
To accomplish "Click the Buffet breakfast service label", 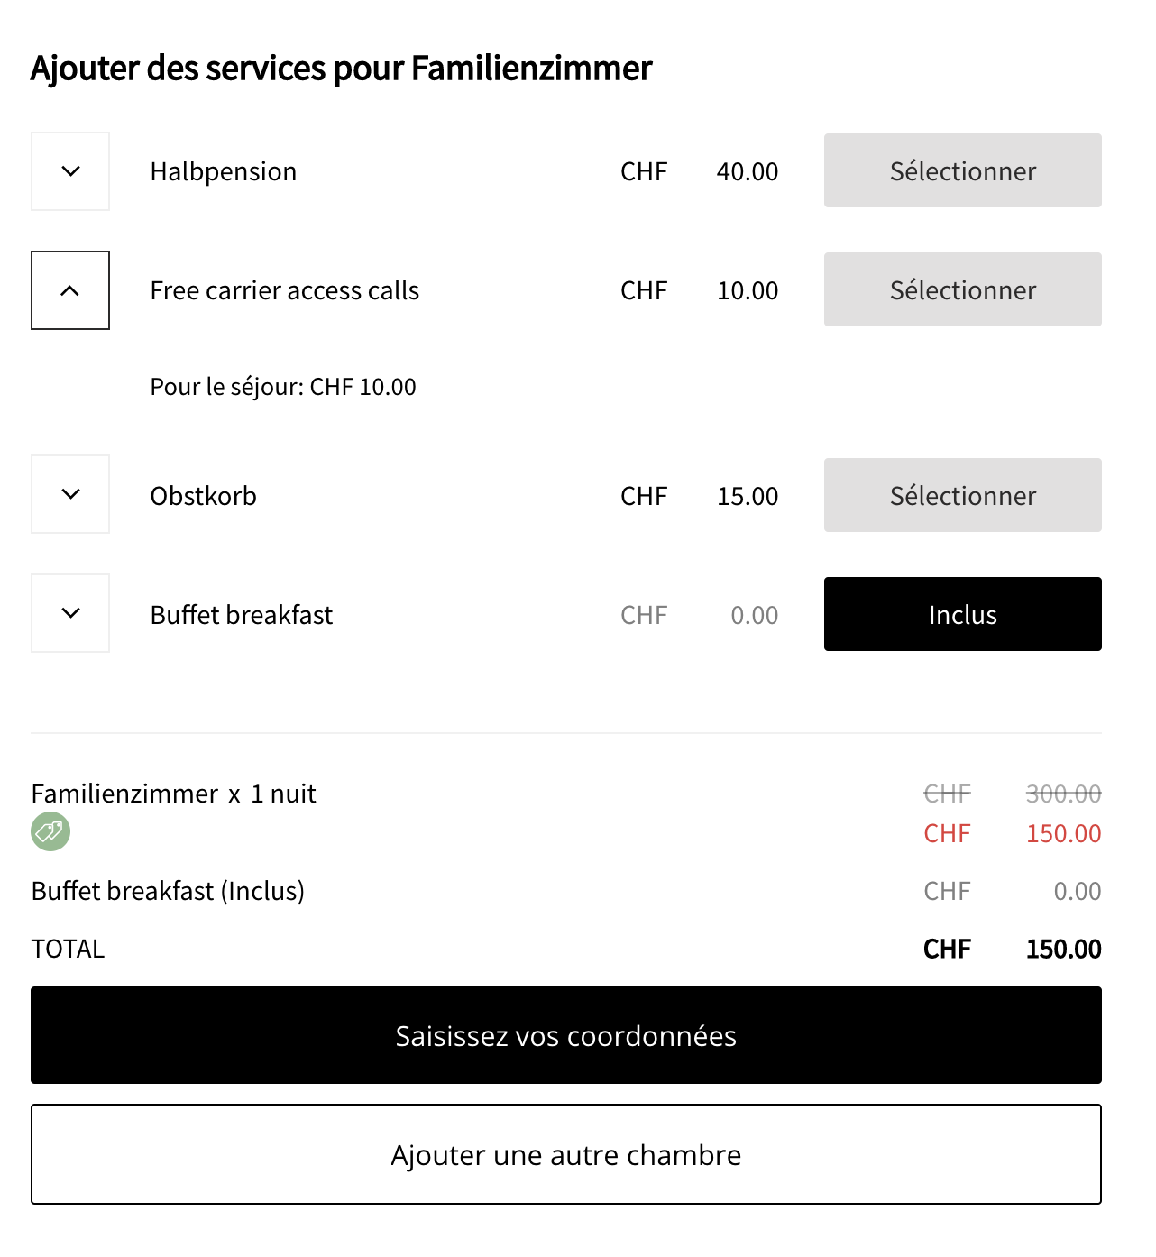I will (x=241, y=615).
